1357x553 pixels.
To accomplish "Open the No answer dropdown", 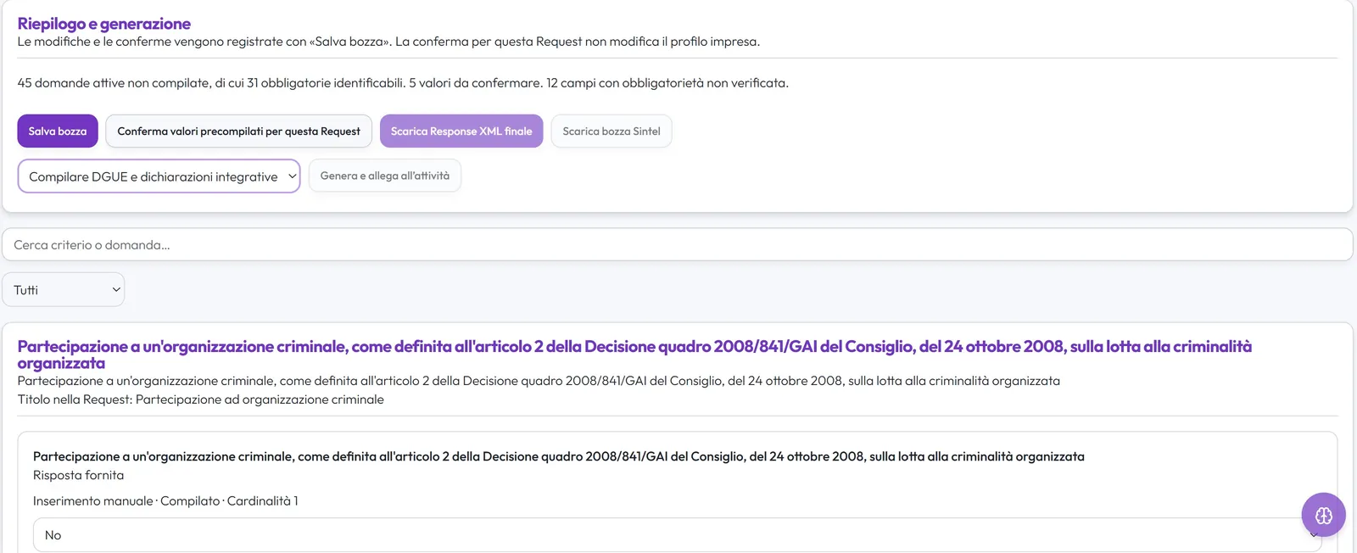I will click(677, 535).
